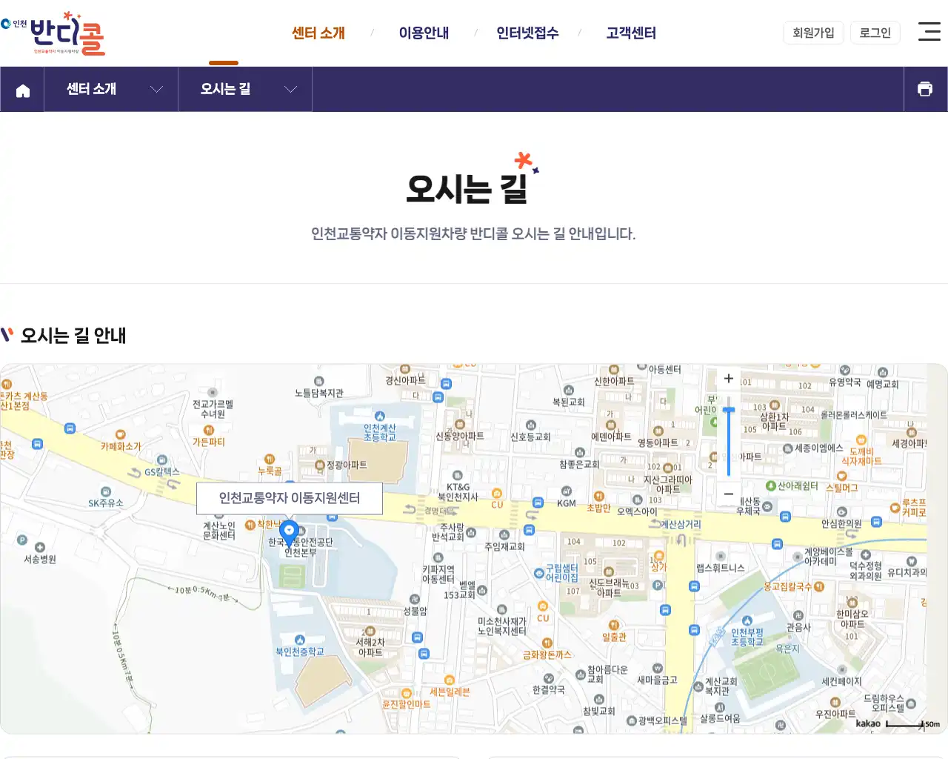Click the KGM dealership label
Image resolution: width=948 pixels, height=759 pixels.
pyautogui.click(x=567, y=503)
